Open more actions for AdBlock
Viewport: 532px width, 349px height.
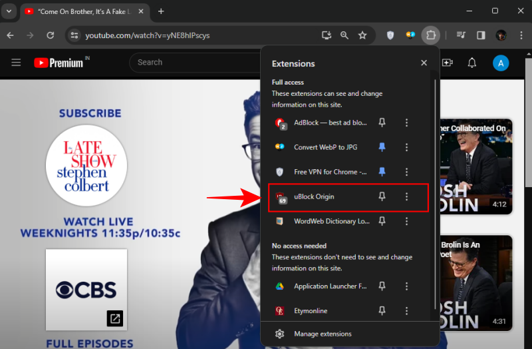click(x=406, y=123)
